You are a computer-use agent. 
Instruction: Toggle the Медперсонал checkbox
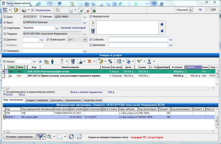tap(91, 16)
